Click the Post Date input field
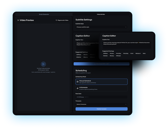This screenshot has height=129, width=168. click(101, 97)
